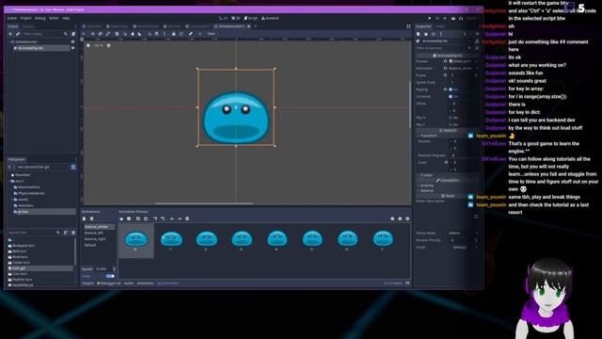Open the Help menu
The width and height of the screenshot is (602, 339).
coord(66,18)
